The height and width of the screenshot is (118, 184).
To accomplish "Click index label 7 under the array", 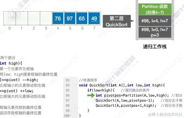I will [94, 28].
